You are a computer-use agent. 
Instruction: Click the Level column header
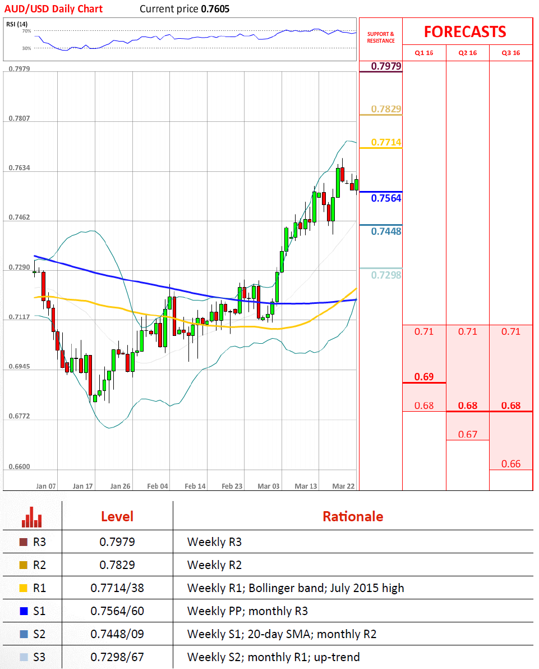point(117,517)
